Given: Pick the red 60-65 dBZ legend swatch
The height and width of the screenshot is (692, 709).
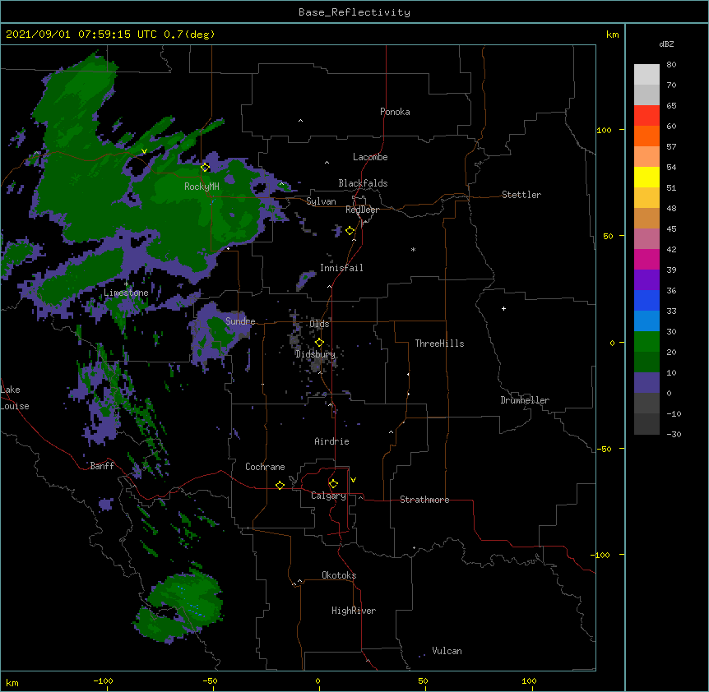Looking at the screenshot, I should coord(646,115).
